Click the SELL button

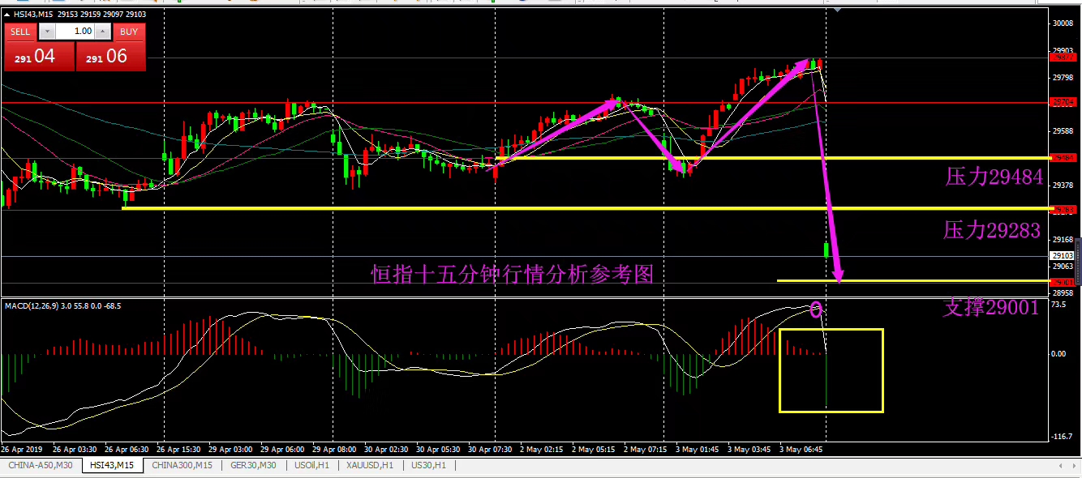coord(20,32)
